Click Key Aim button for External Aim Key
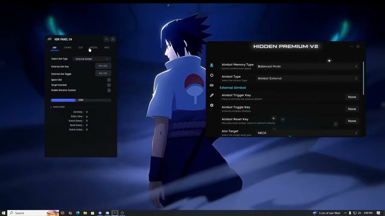The height and width of the screenshot is (216, 385). (x=103, y=66)
